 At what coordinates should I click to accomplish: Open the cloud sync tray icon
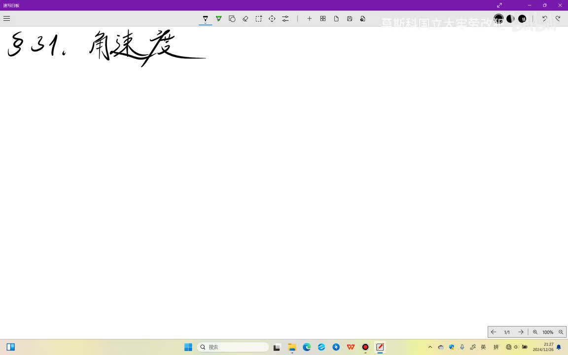coord(440,347)
